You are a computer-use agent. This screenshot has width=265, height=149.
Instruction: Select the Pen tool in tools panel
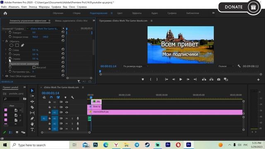[x=32, y=118]
